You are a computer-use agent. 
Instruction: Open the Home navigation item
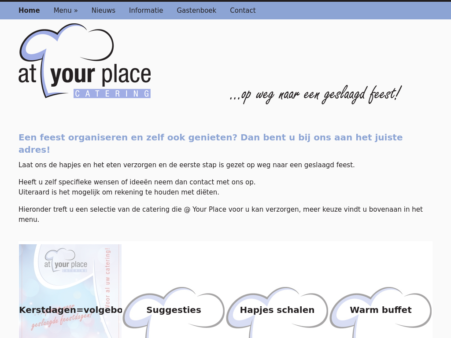coord(29,11)
